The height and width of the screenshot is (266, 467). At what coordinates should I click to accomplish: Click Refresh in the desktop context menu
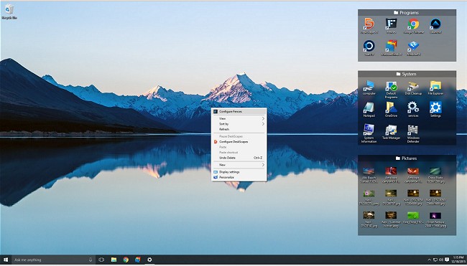coord(239,129)
